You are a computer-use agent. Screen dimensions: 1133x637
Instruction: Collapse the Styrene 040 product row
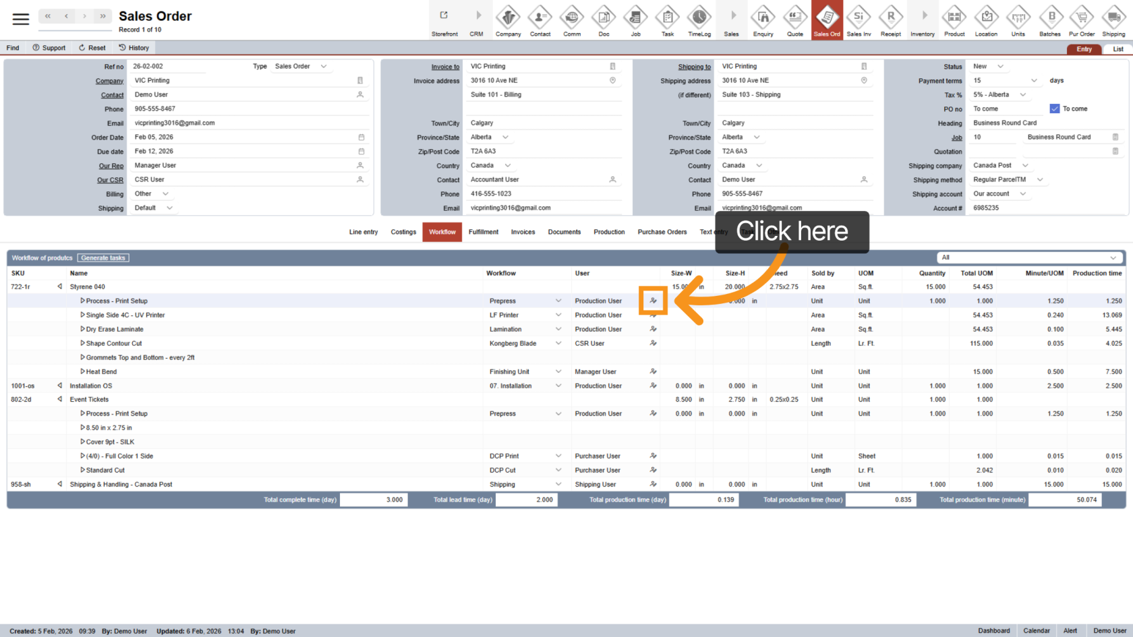tap(59, 286)
